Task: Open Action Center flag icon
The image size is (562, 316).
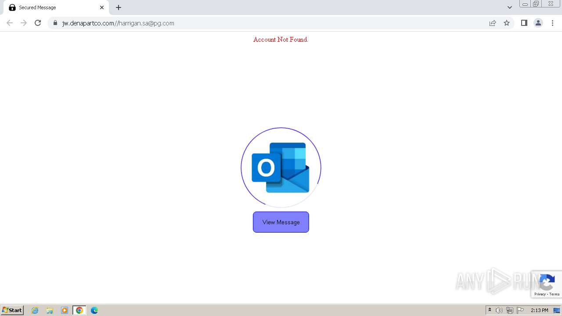Action: [x=520, y=310]
